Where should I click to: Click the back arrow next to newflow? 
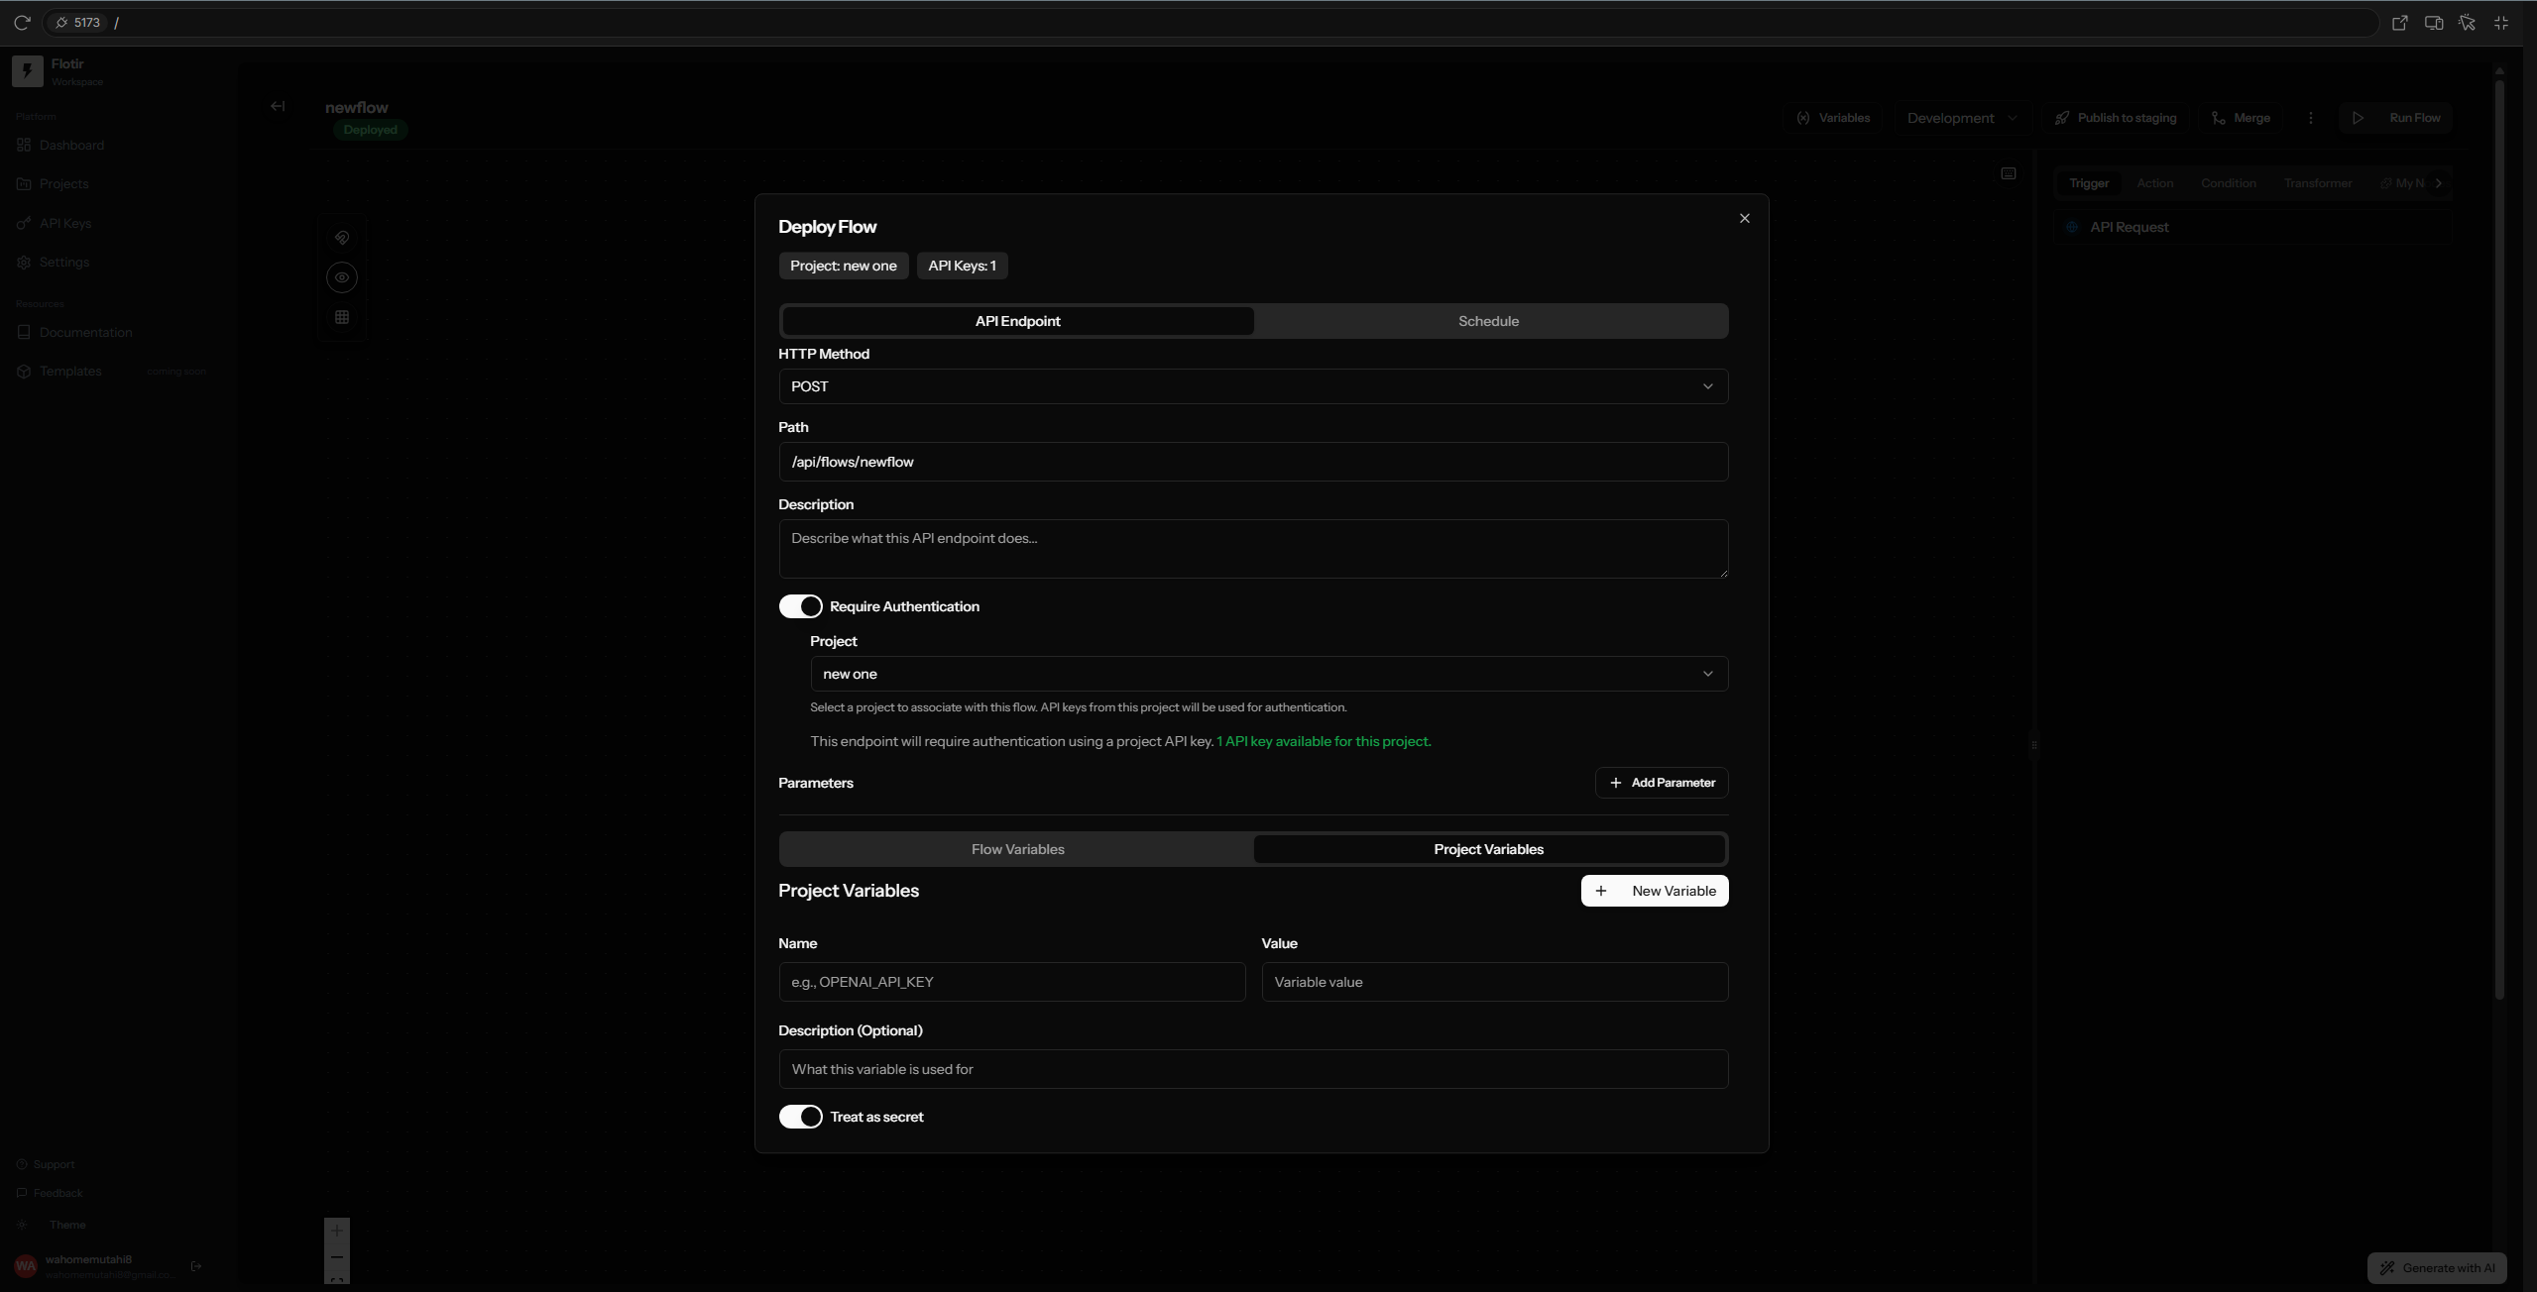(x=278, y=106)
